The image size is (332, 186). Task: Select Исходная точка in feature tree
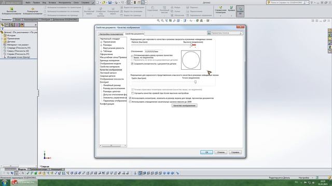18,57
